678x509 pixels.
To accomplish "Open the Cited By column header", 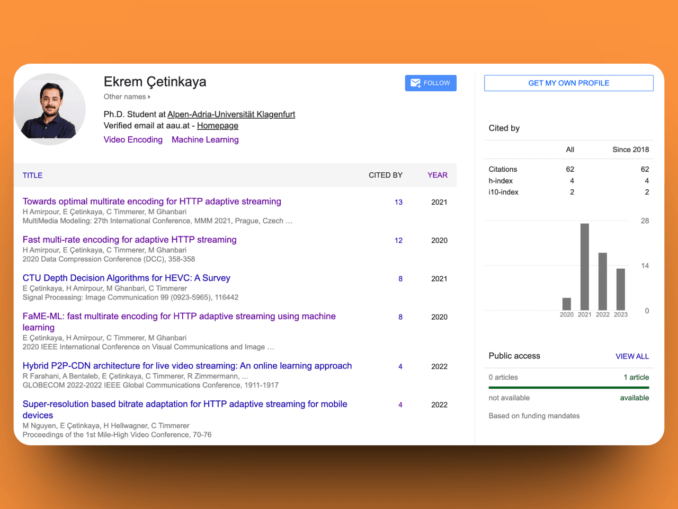I will pos(385,175).
